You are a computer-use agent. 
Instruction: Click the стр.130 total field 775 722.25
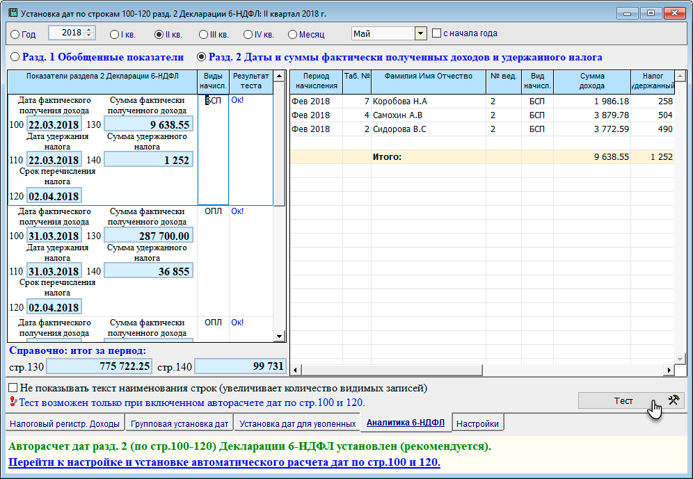(x=99, y=366)
